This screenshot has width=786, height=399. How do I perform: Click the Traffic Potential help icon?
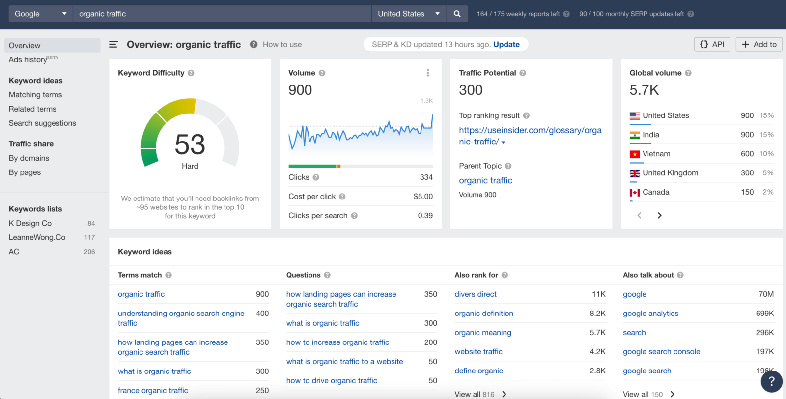click(x=523, y=73)
